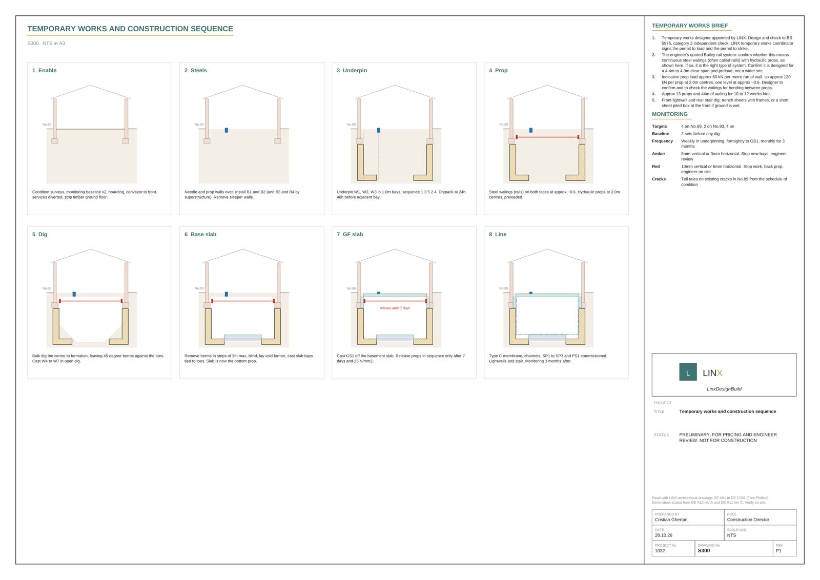Click 'release after 7 days' red annotation

click(x=395, y=308)
